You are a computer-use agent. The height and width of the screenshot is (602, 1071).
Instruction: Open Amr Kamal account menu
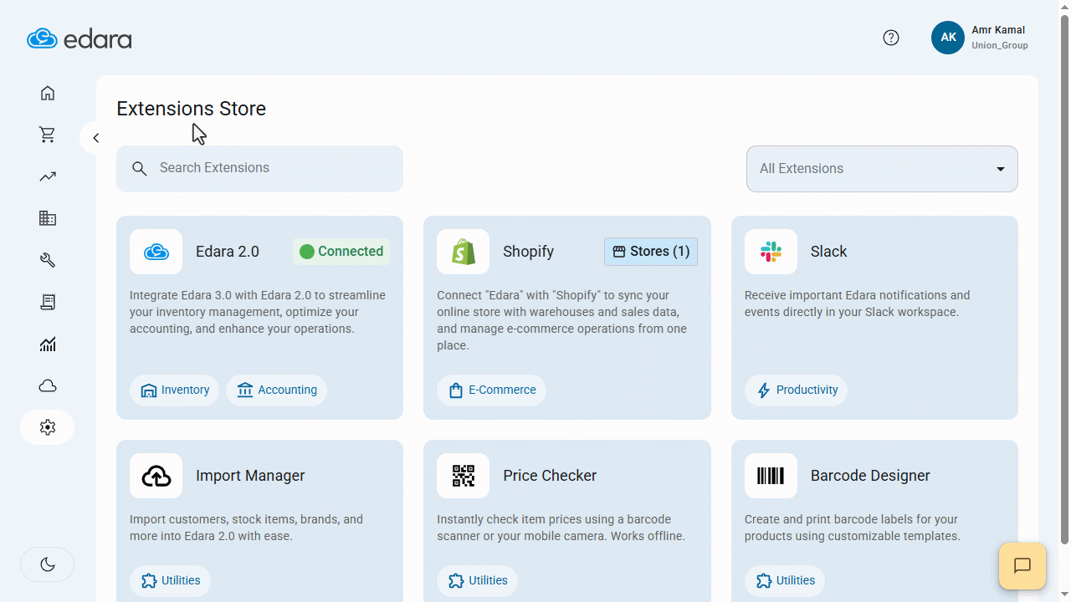coord(980,38)
